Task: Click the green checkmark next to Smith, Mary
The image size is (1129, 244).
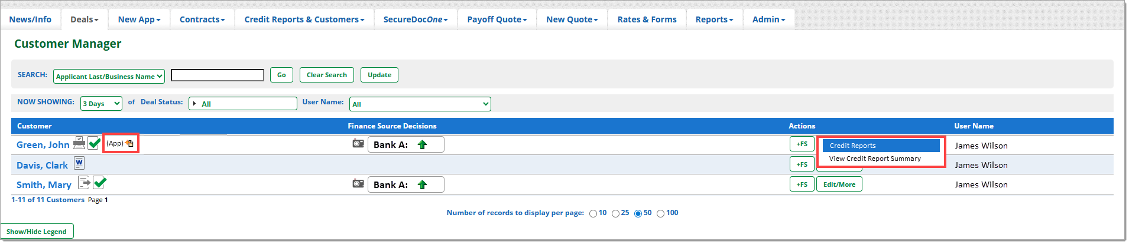Action: (x=100, y=183)
